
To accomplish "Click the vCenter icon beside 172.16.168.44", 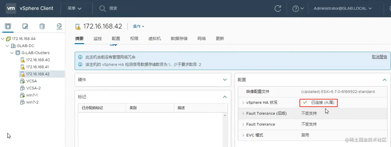I will click(8, 39).
